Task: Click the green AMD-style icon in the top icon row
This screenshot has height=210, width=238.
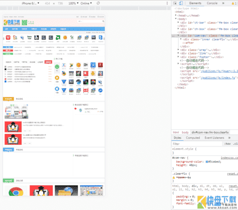Action: click(x=58, y=38)
